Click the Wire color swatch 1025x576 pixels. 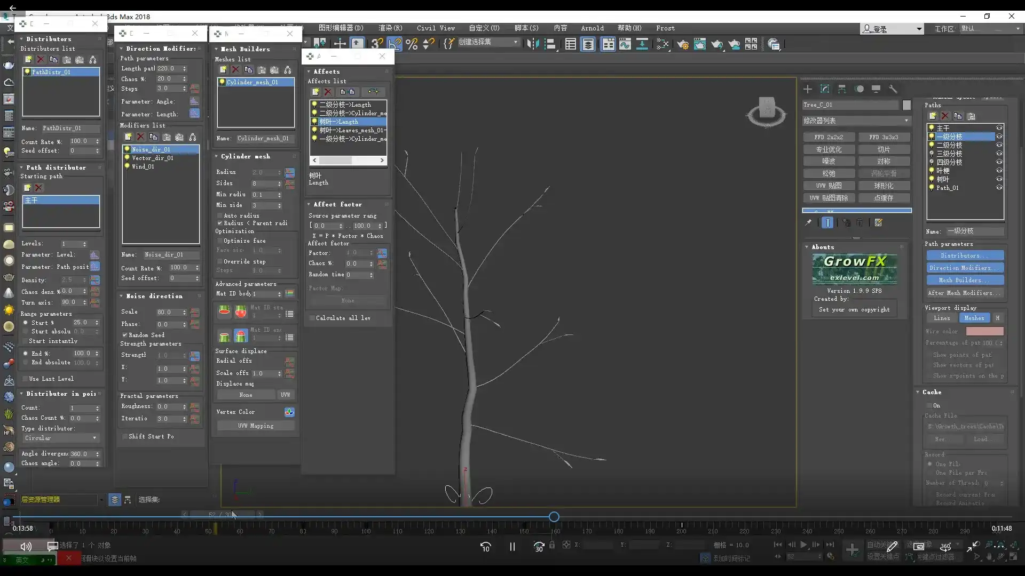pos(985,331)
